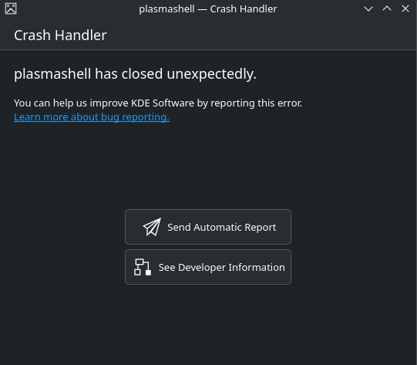Click the developer information flowchart icon
417x365 pixels.
(143, 267)
